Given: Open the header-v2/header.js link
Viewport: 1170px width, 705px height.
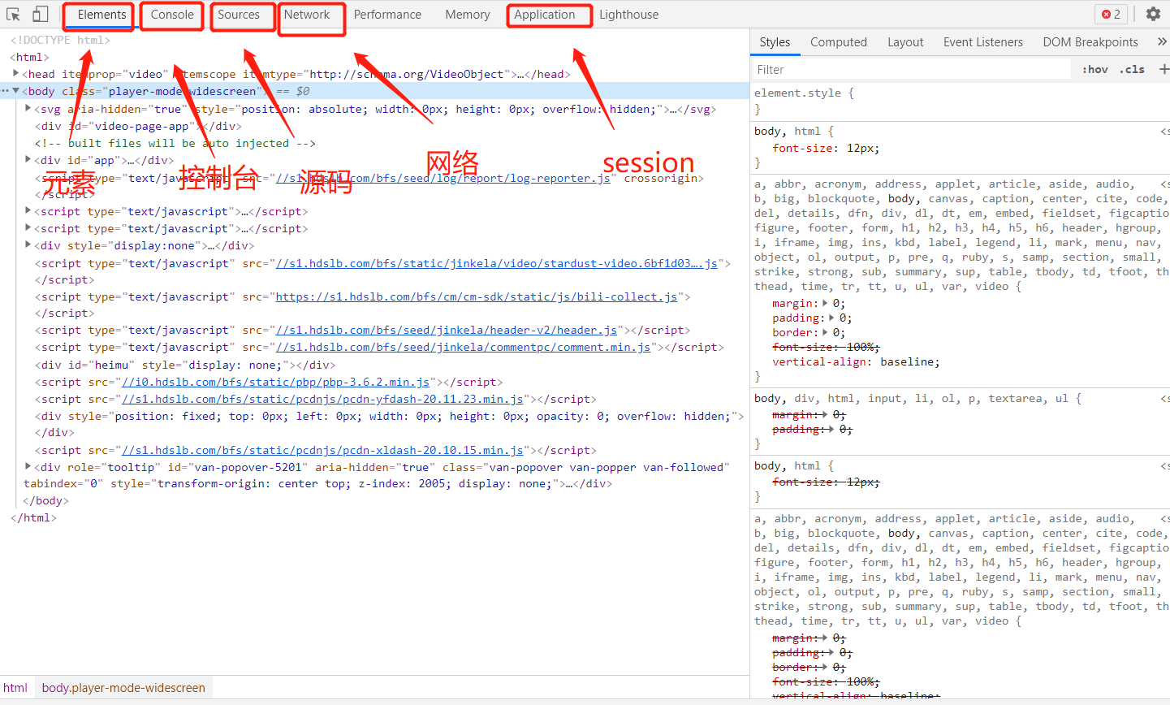Looking at the screenshot, I should (447, 330).
